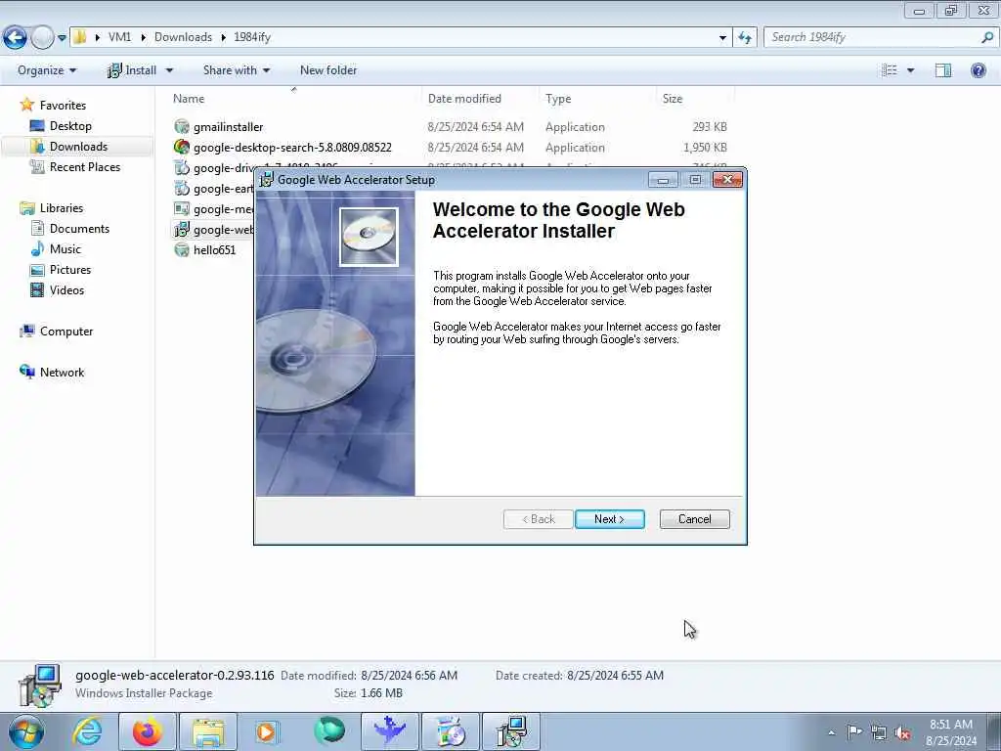Select the google-earth file icon
1001x751 pixels.
pyautogui.click(x=182, y=188)
